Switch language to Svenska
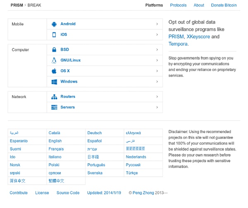 click(95, 173)
